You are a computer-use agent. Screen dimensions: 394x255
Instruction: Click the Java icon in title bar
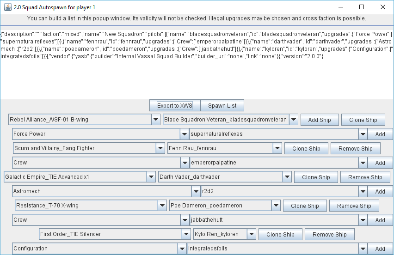[x=8, y=7]
